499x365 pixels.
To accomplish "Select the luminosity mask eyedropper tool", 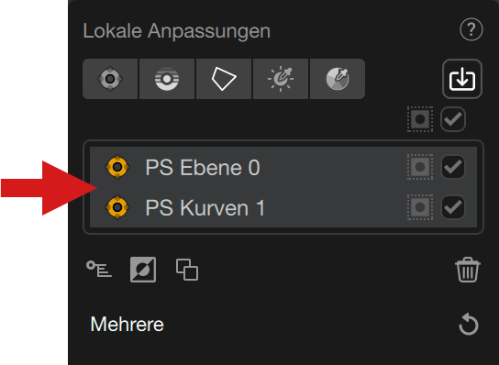I will pyautogui.click(x=281, y=79).
